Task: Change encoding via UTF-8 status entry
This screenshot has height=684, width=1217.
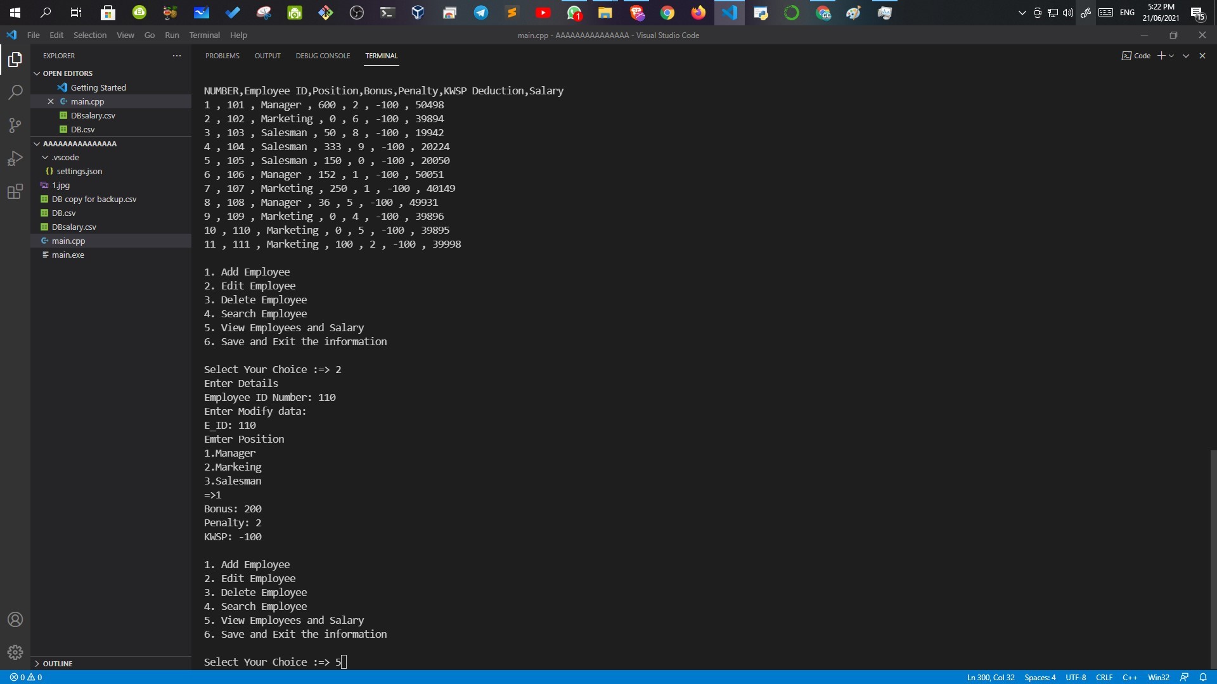Action: pyautogui.click(x=1076, y=677)
